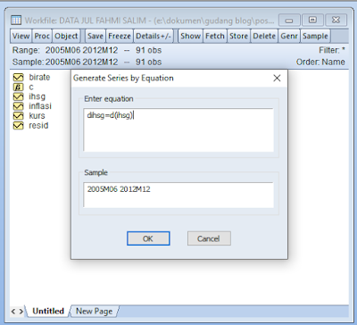Click inside the Sample range field

[178, 195]
